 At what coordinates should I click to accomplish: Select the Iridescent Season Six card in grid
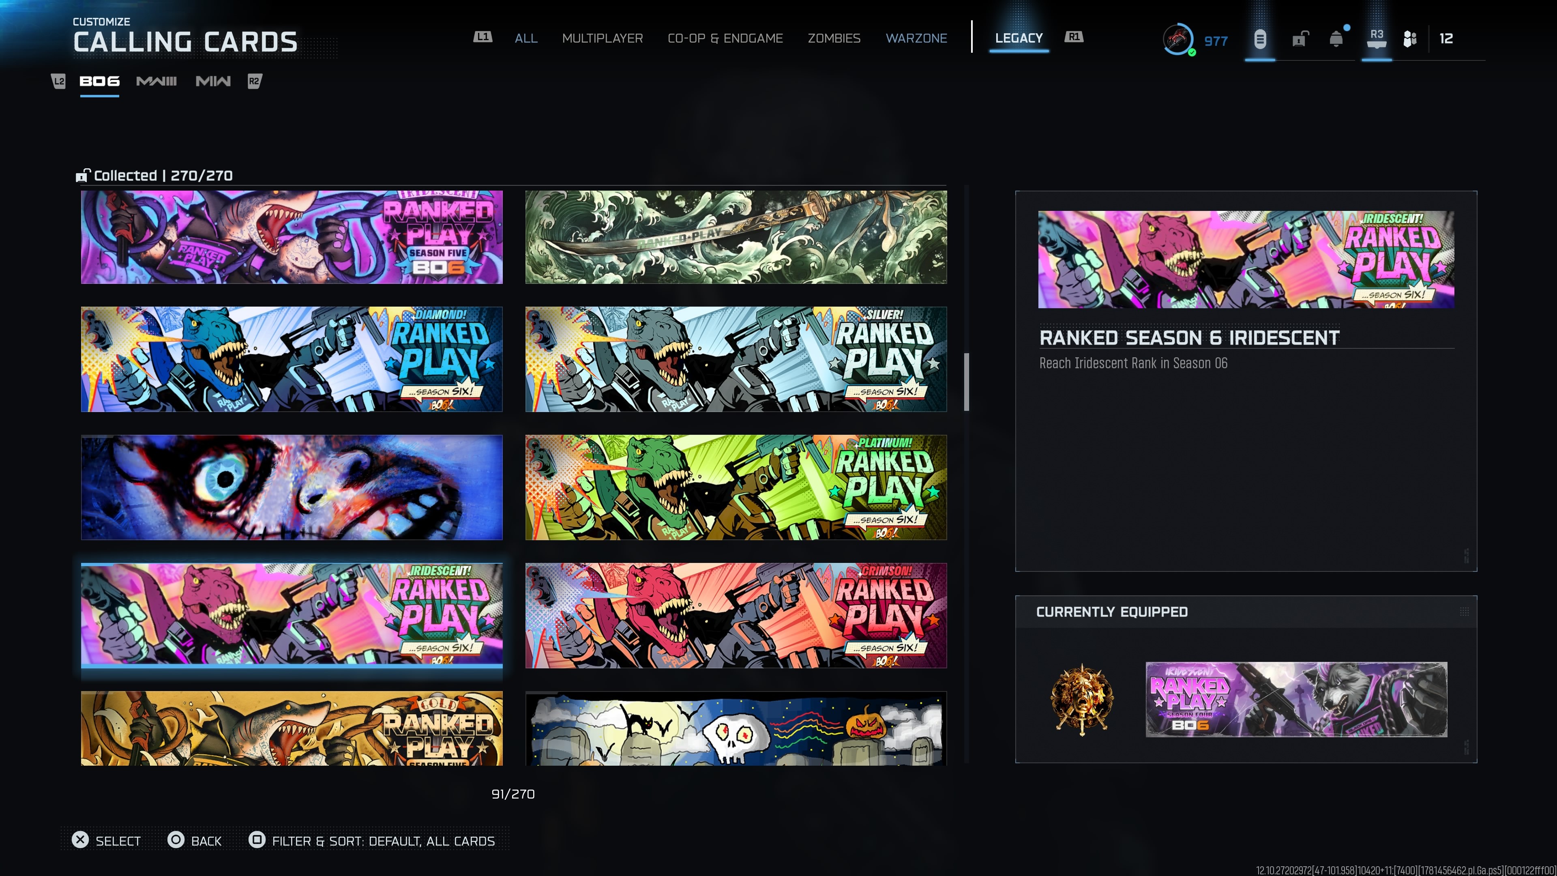click(292, 616)
